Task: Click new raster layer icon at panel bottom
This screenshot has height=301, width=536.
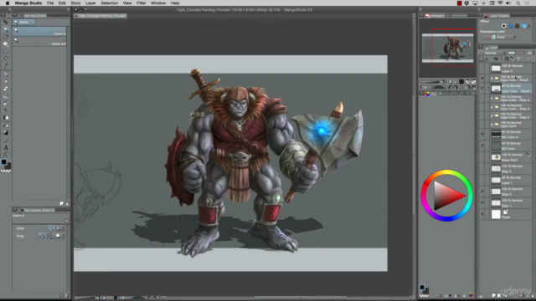Action: point(494,295)
